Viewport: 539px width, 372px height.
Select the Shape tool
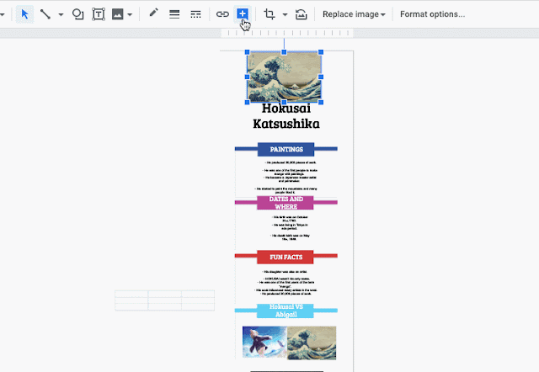pos(78,14)
